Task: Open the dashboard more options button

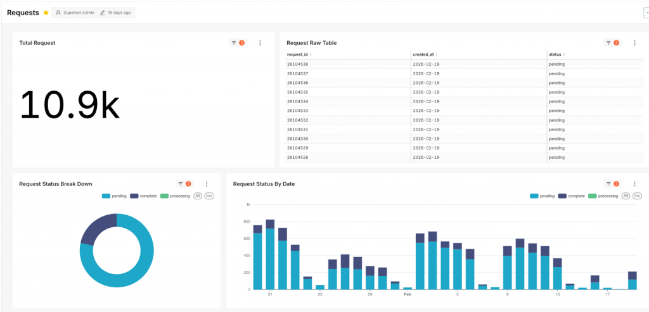Action: [x=646, y=13]
